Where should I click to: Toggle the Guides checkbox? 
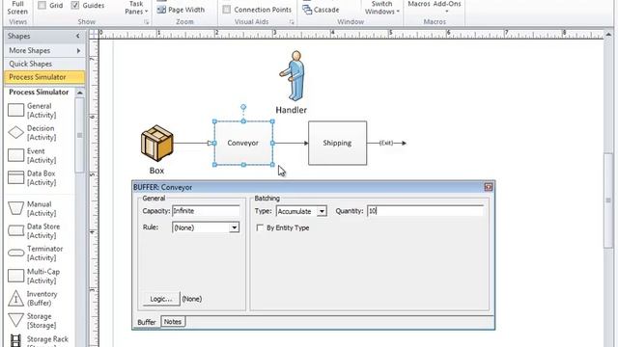point(75,6)
